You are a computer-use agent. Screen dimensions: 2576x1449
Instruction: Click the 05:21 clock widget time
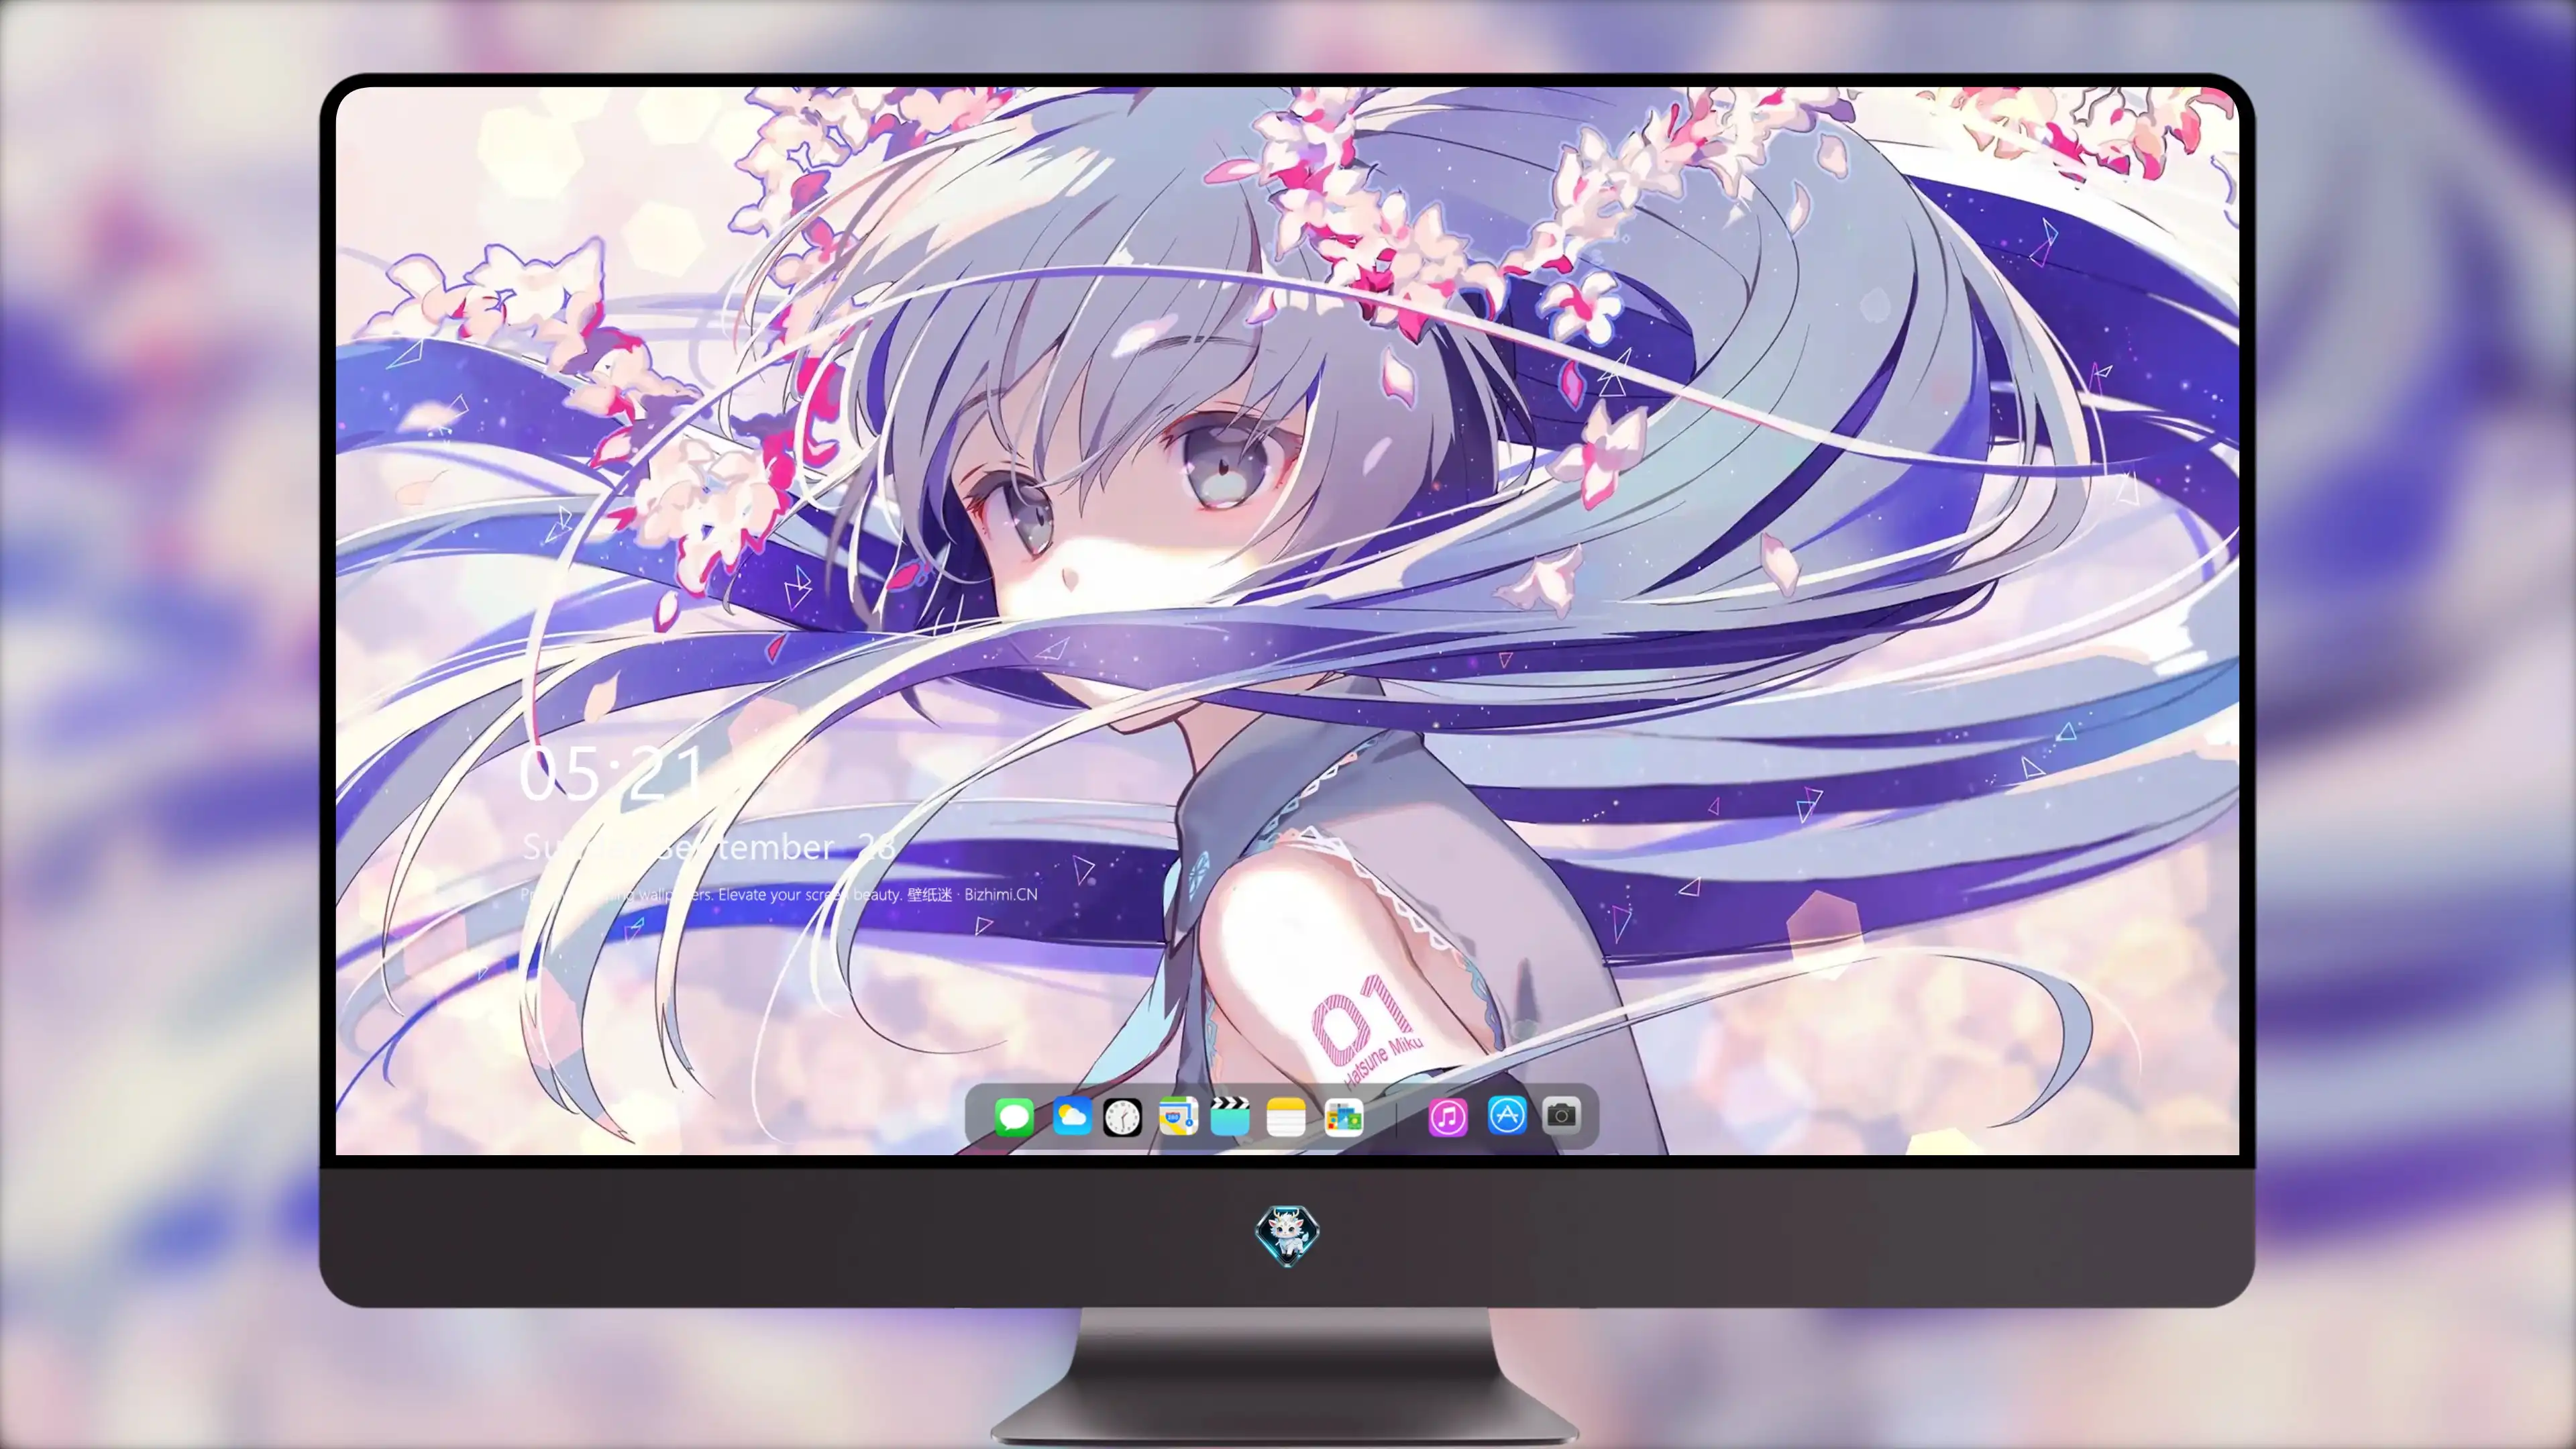coord(612,773)
